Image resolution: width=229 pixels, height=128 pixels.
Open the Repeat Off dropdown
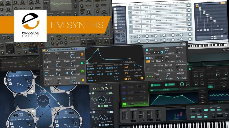[x=138, y=72]
